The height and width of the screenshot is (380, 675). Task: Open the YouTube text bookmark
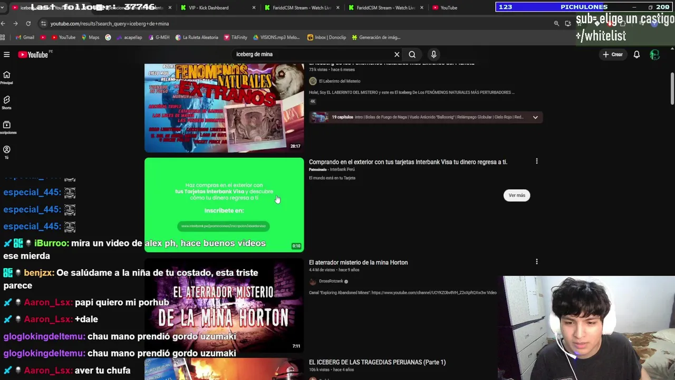coord(63,37)
